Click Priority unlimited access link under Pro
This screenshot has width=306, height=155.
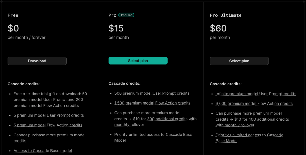[153, 137]
